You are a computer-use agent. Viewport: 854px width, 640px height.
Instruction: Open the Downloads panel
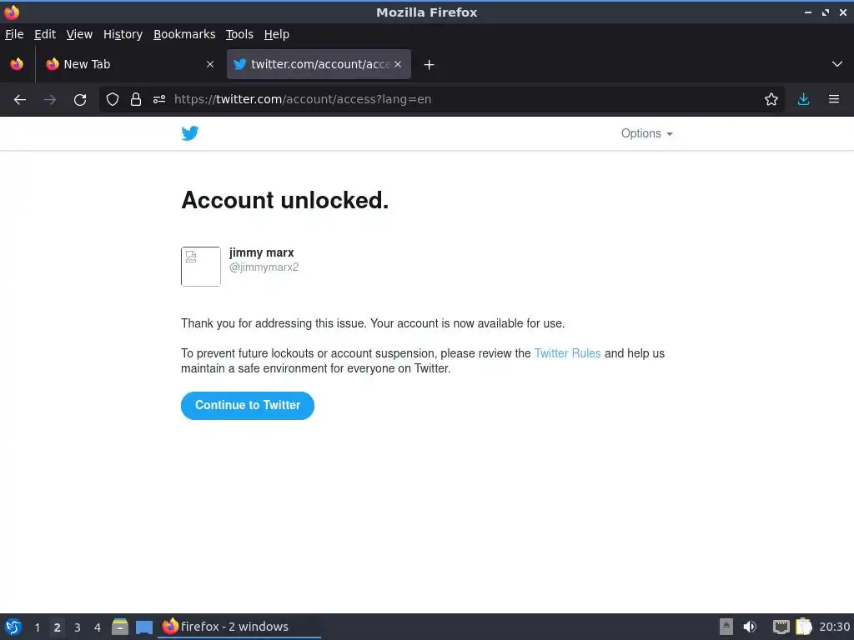point(803,99)
